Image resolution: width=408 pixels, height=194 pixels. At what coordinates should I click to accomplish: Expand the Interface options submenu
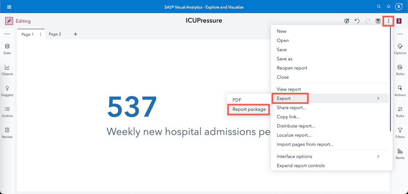[328, 156]
